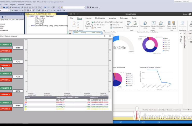
Task: Switch to the Modellazione ribbon tab
Action: pyautogui.click(x=100, y=18)
